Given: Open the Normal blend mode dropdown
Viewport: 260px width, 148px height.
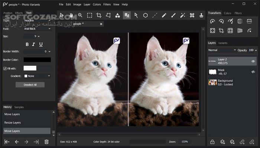Looking at the screenshot, I should (222, 50).
